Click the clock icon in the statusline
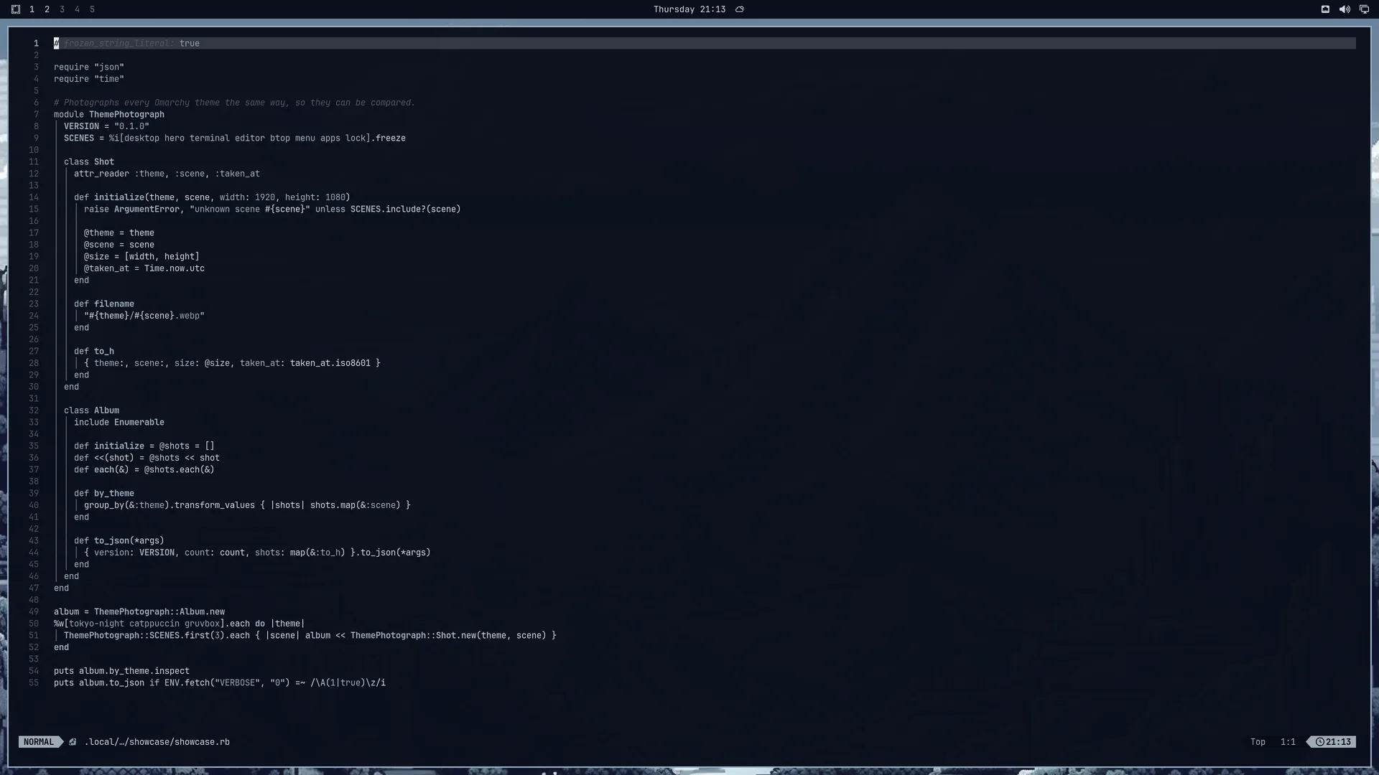This screenshot has height=775, width=1379. pyautogui.click(x=1320, y=742)
